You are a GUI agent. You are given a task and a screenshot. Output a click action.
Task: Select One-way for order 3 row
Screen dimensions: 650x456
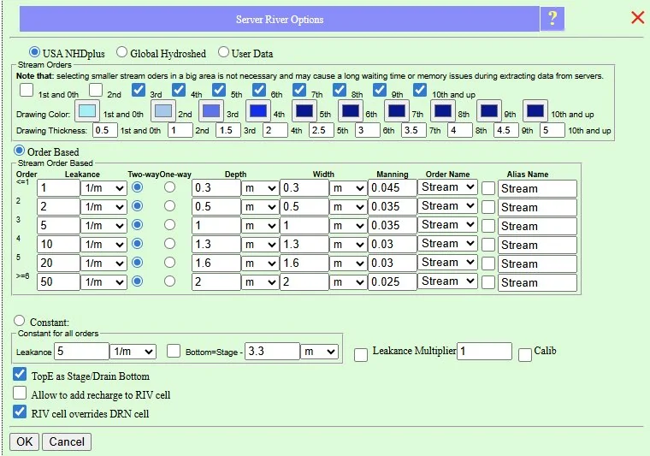click(169, 225)
